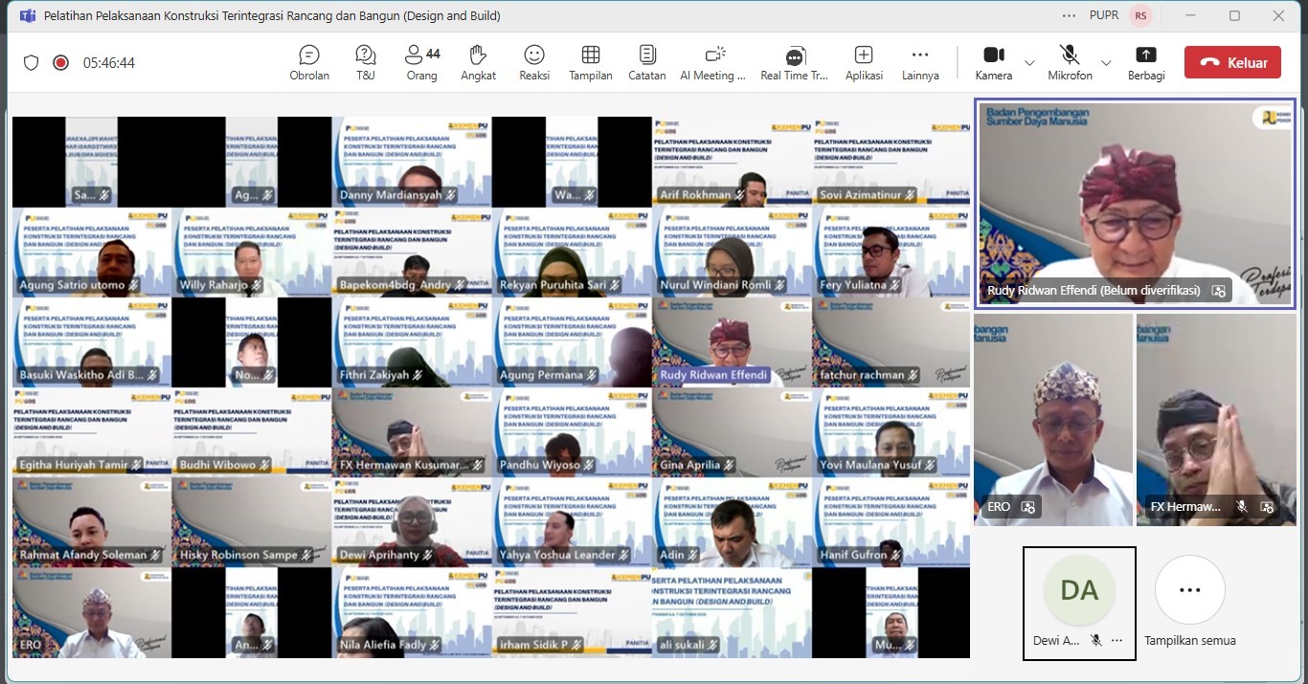The width and height of the screenshot is (1308, 684).
Task: Click Tampilkan semua to show all participants
Action: pos(1189,603)
